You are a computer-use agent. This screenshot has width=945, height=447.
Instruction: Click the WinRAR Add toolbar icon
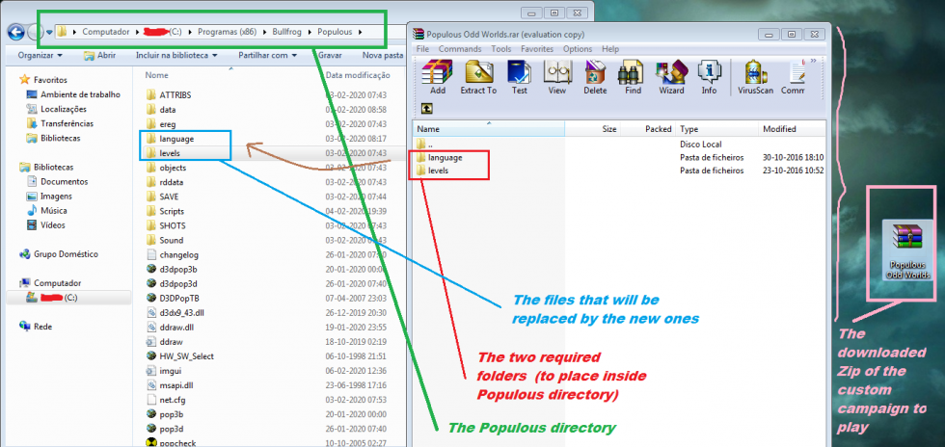point(438,77)
